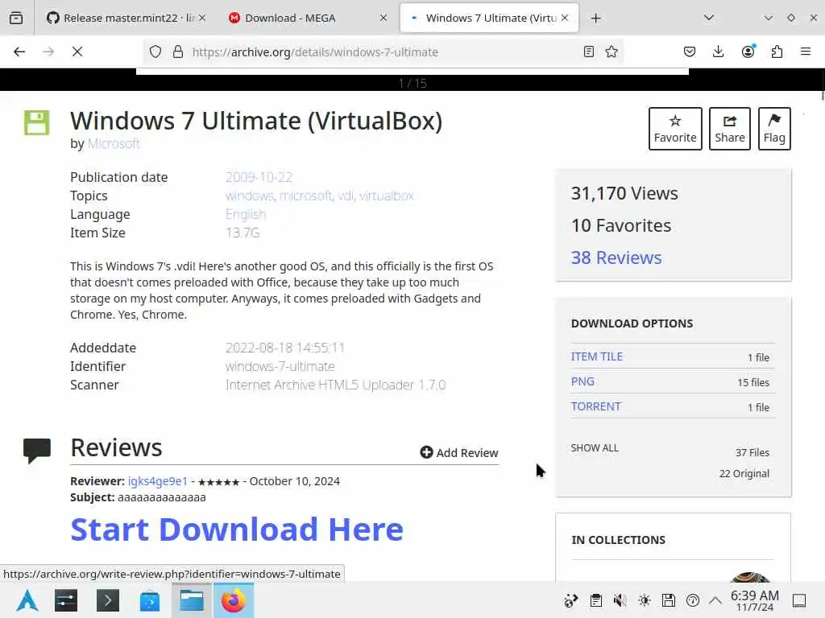Launch the terminal from taskbar
Viewport: 825px width, 618px height.
(x=108, y=600)
